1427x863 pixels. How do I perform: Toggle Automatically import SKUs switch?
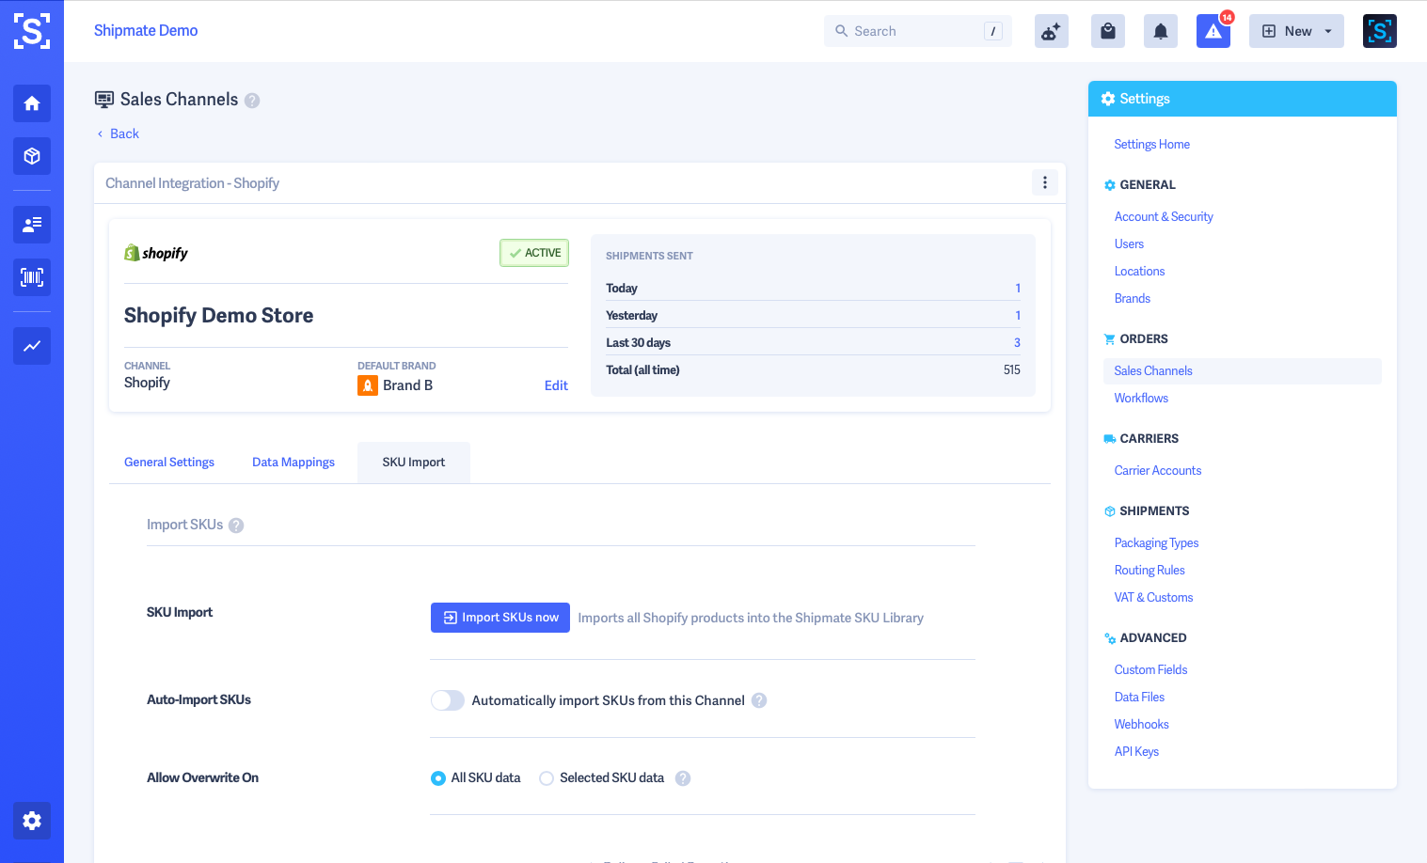[448, 700]
